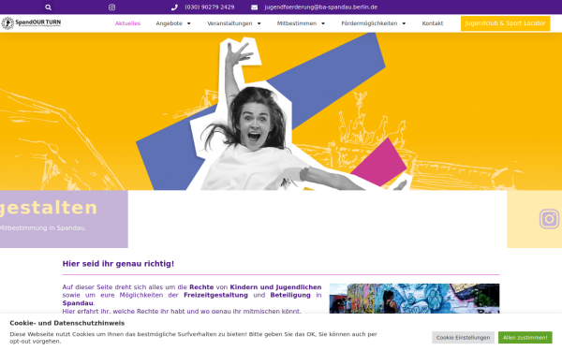
Task: Go to the Aktuelles menu item
Action: coord(127,23)
